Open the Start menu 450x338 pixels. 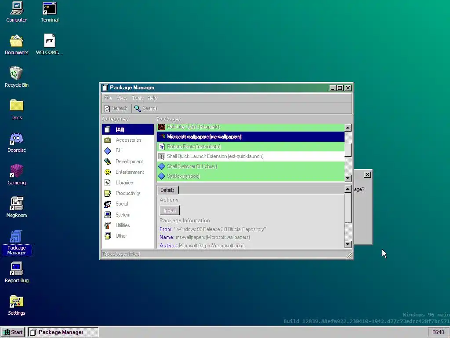coord(13,332)
